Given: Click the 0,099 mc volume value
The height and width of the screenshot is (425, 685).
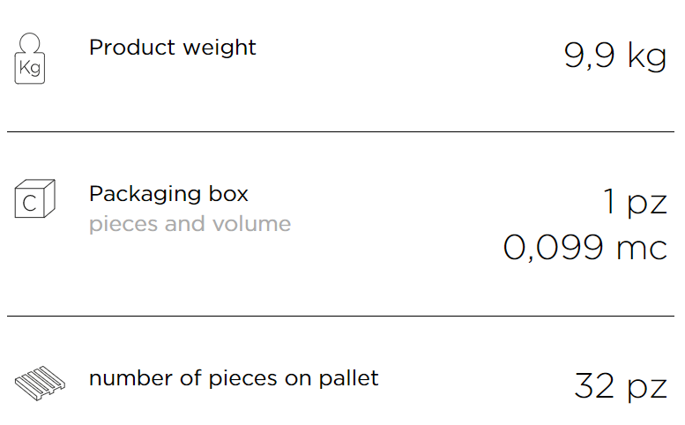Looking at the screenshot, I should click(585, 248).
